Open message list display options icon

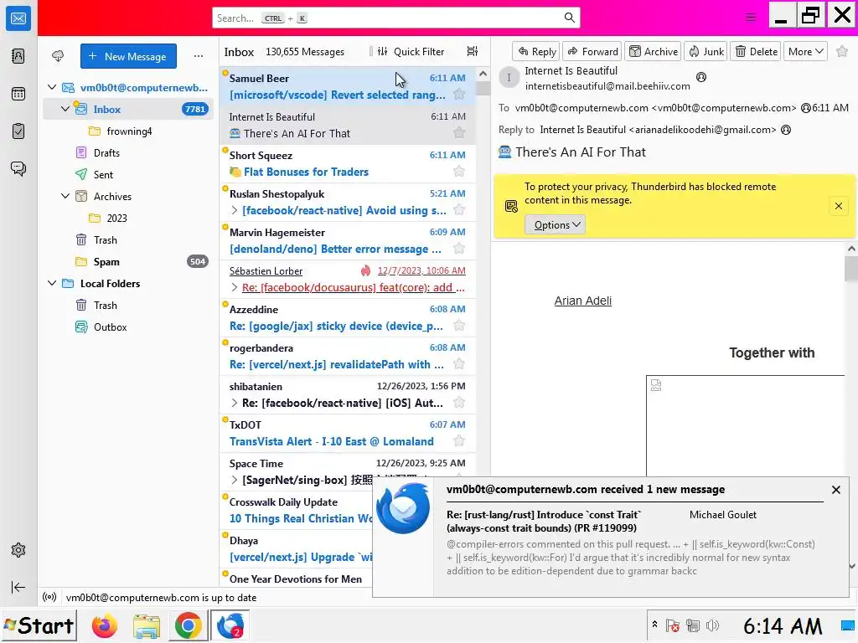(473, 51)
